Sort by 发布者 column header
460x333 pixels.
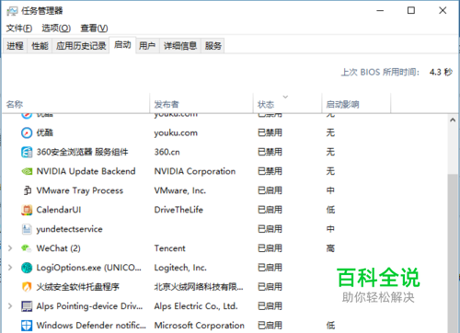coord(201,104)
